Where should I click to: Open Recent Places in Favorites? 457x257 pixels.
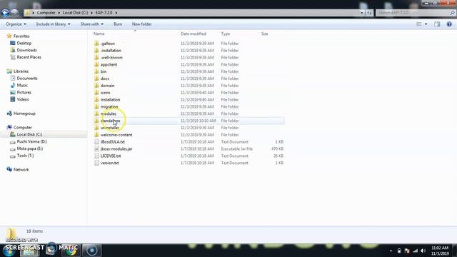pos(29,57)
